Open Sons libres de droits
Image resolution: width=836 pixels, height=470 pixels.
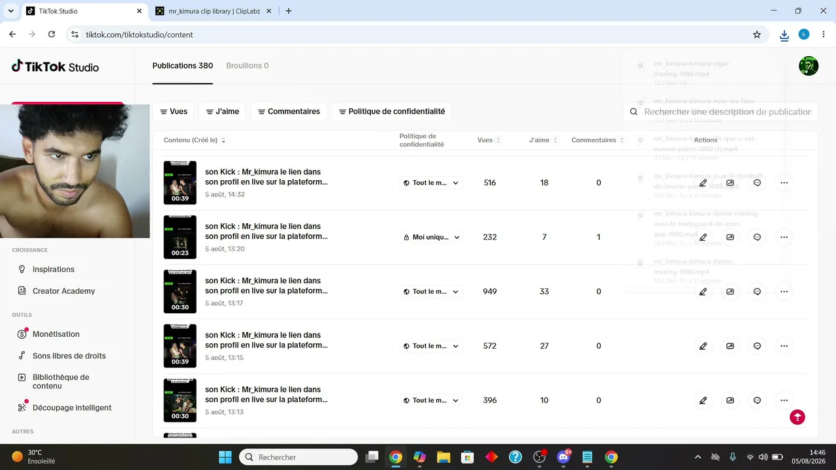pos(69,356)
